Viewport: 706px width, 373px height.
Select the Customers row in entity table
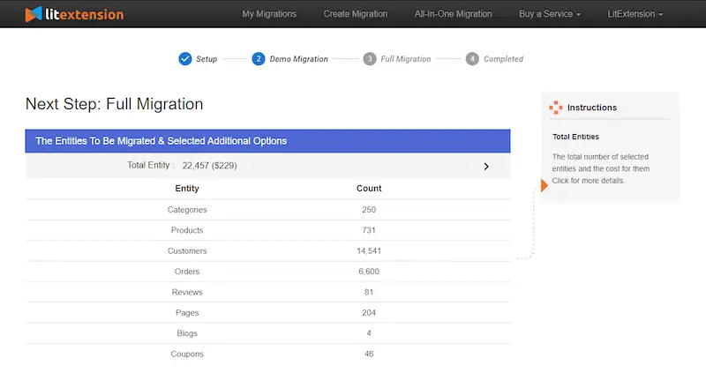pos(267,251)
